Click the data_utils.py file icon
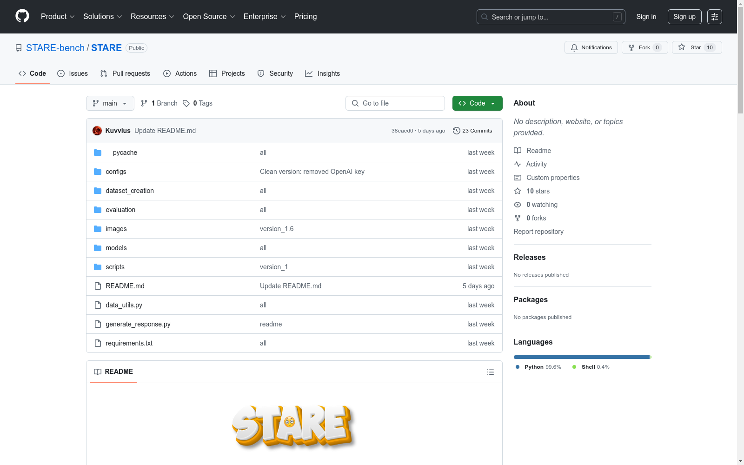 pos(98,305)
